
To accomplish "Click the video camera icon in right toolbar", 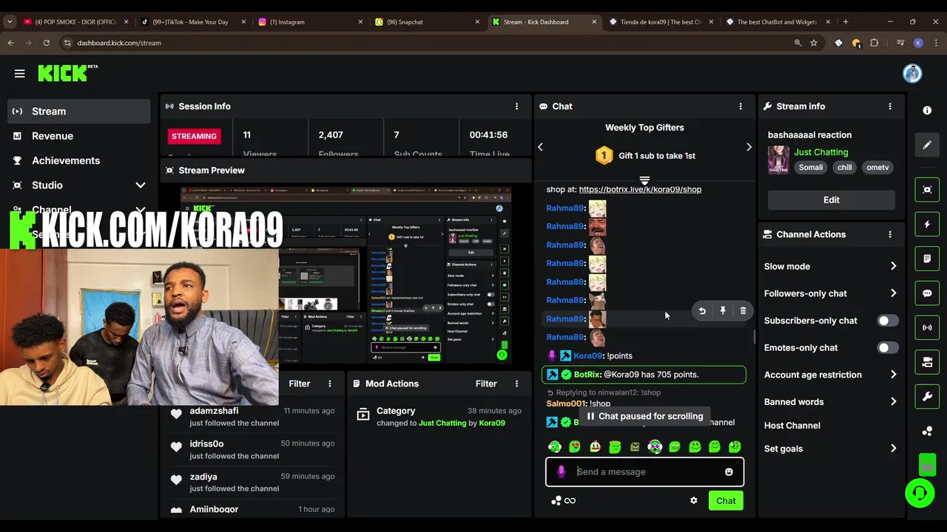I will 927,362.
